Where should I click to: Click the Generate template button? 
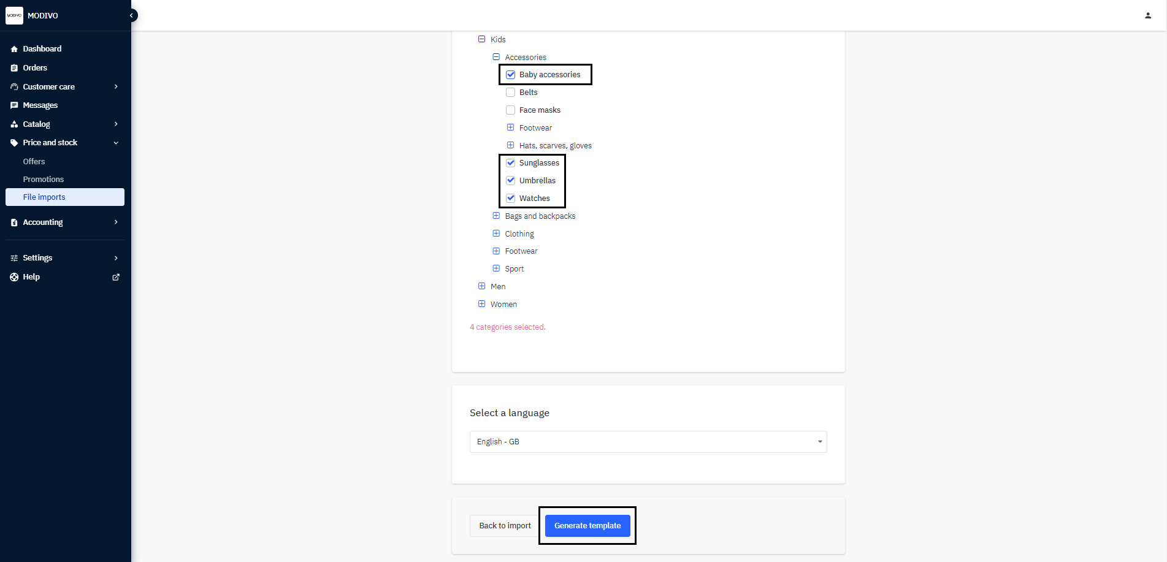[x=587, y=526]
